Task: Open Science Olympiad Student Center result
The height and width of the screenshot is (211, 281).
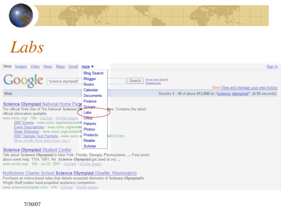Action: [x=37, y=150]
